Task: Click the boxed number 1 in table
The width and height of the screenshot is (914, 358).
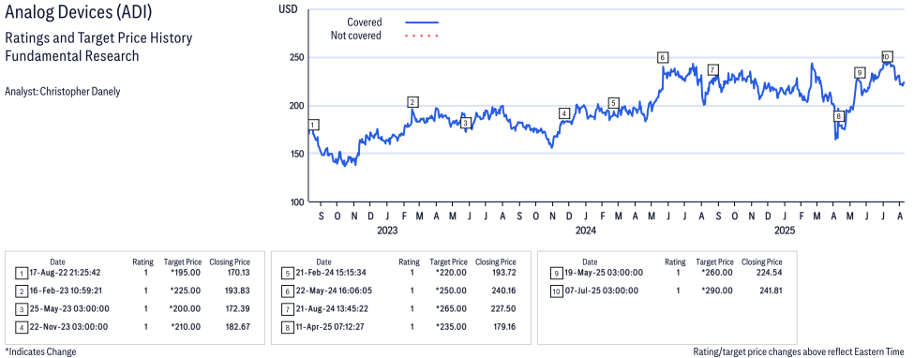Action: tap(21, 273)
